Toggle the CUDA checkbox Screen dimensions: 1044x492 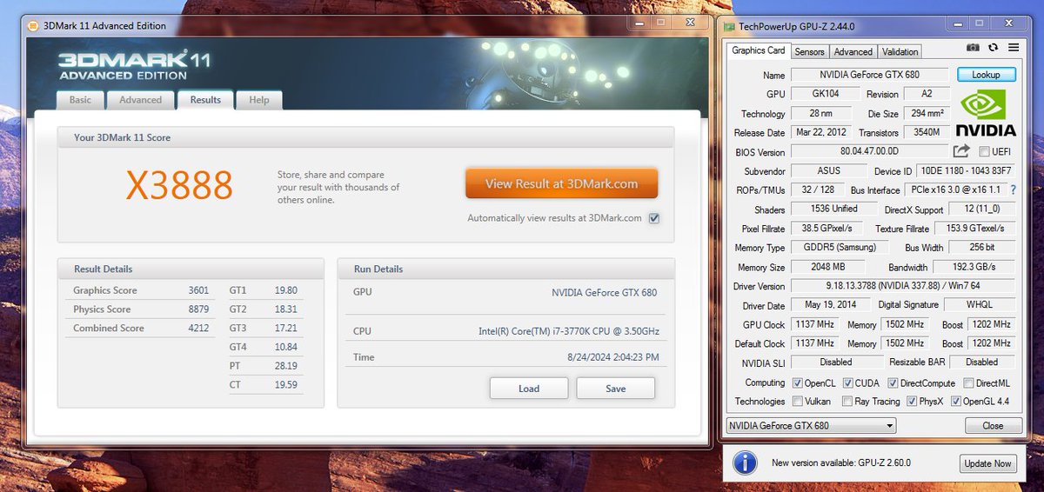point(847,383)
